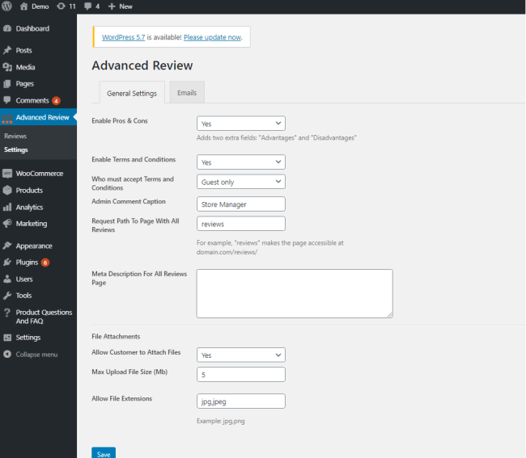Open the Reviews submenu item
This screenshot has width=526, height=458.
(15, 136)
